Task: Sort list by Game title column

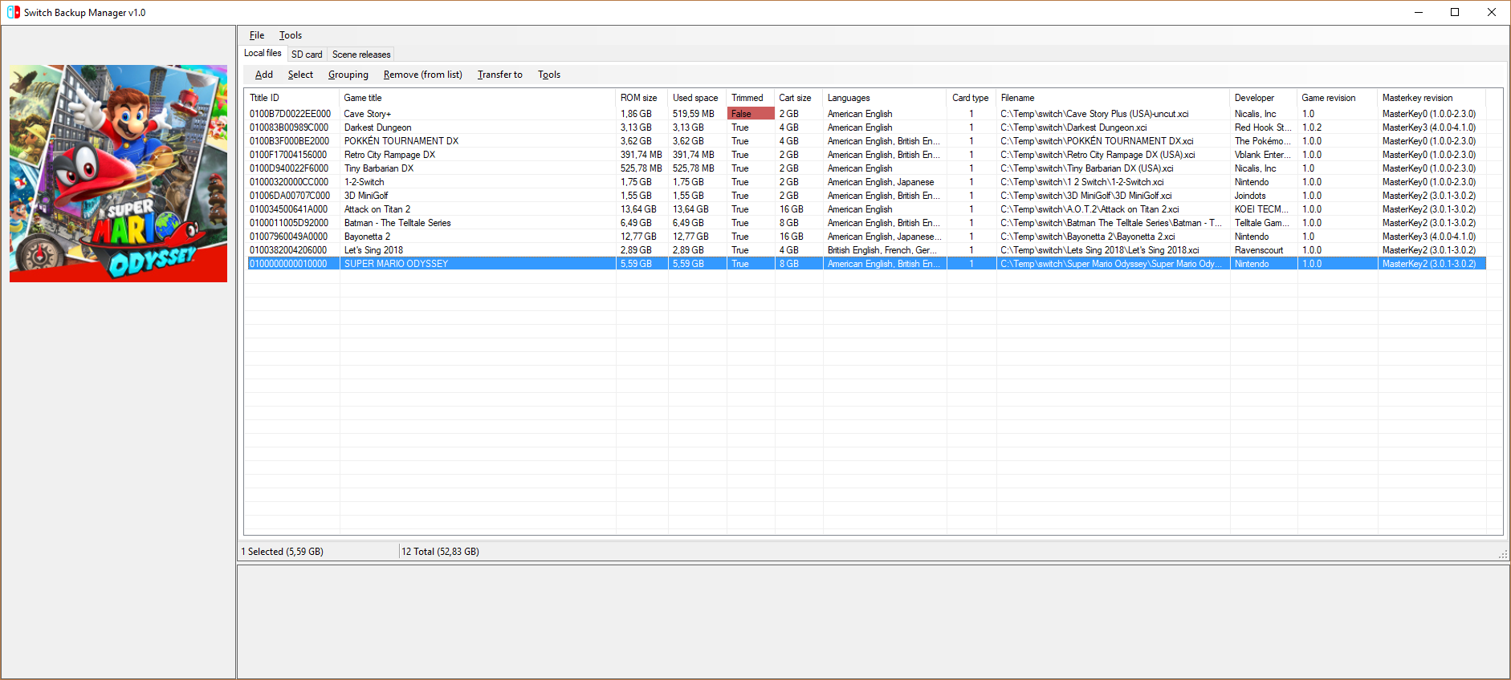Action: point(363,98)
